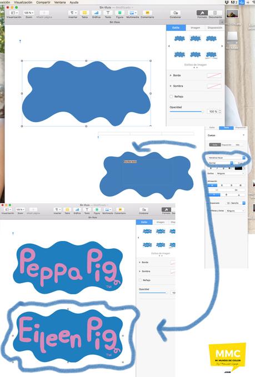Add a Comentario from bottom window toolbar
Viewport: 255px width, 377px height.
pos(120,210)
